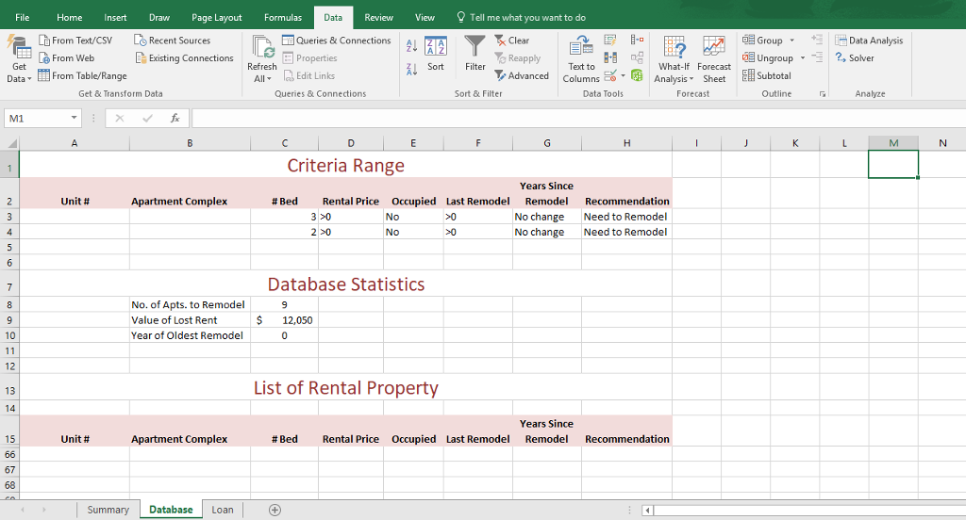Open the Advanced filter option
966x520 pixels.
pyautogui.click(x=522, y=75)
